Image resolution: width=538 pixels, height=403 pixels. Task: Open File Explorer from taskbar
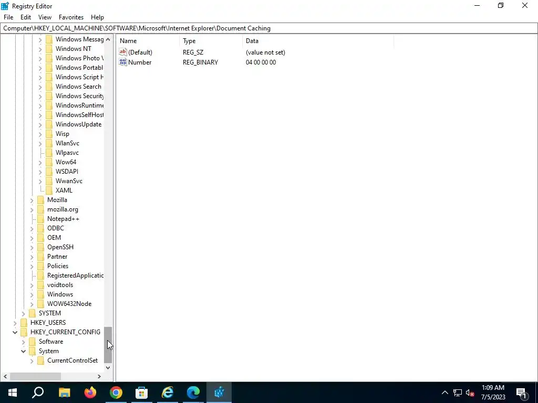(64, 393)
